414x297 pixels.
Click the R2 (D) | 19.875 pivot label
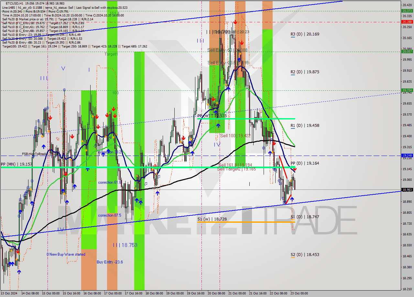(x=305, y=72)
